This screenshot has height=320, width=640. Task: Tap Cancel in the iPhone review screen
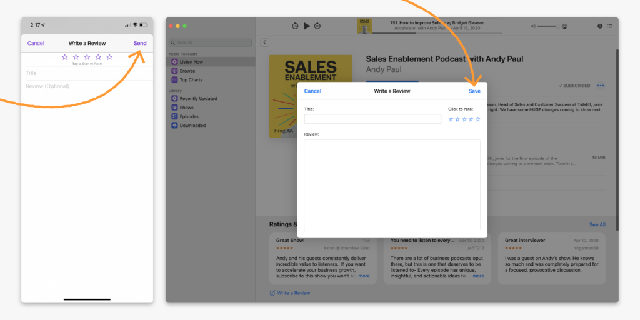point(36,43)
